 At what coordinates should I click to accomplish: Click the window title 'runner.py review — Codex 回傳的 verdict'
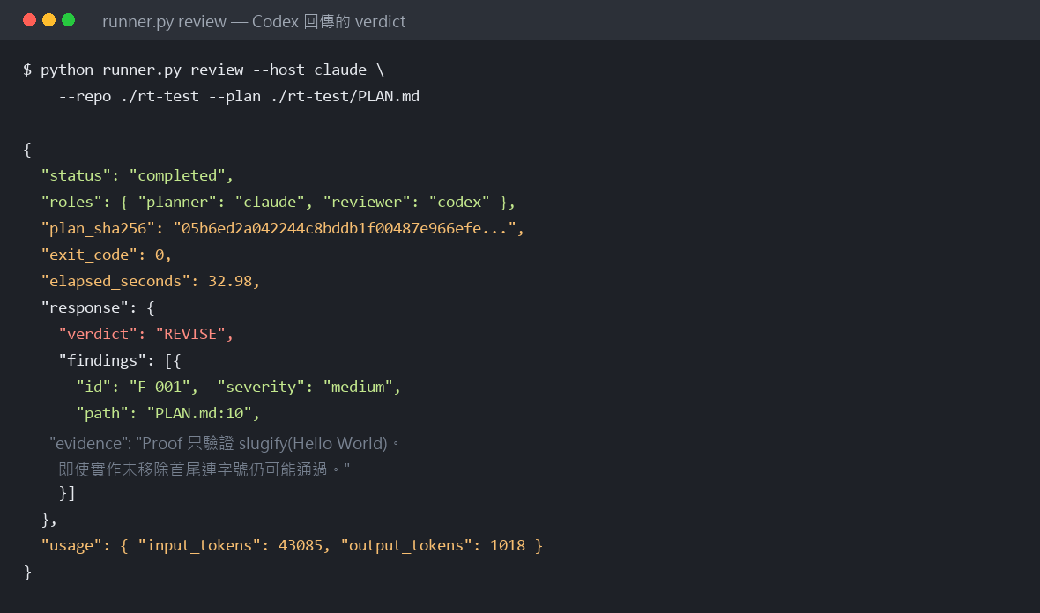pos(254,21)
